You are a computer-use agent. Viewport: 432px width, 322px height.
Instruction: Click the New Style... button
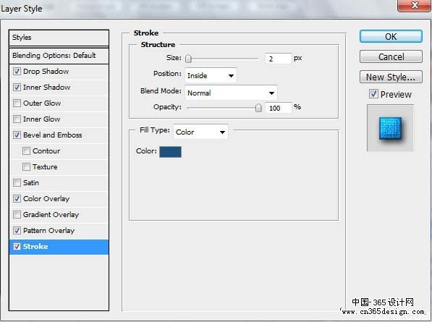(391, 77)
